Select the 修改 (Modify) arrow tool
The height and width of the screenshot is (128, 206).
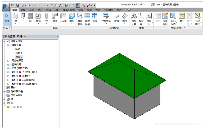click(x=7, y=19)
